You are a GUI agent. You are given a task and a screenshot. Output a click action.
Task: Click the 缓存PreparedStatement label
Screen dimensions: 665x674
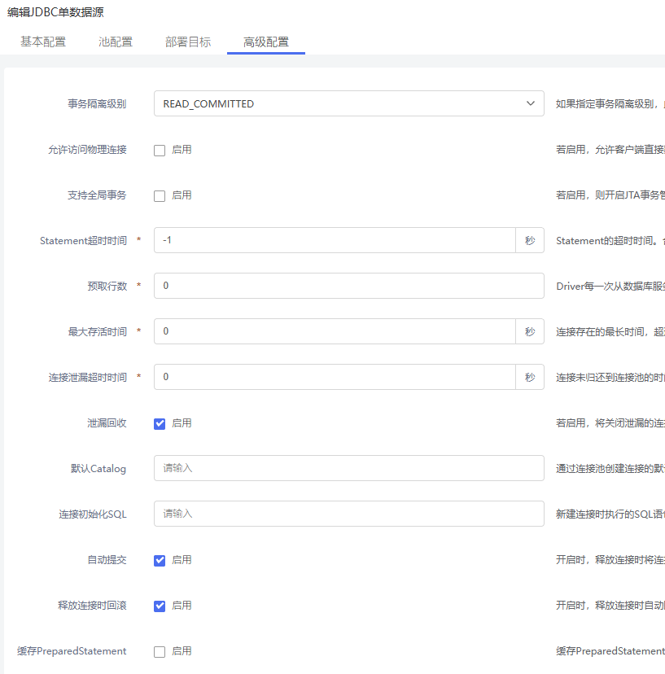click(72, 650)
